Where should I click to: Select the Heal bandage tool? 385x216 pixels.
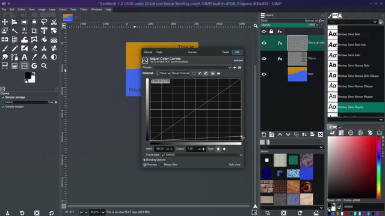54,48
